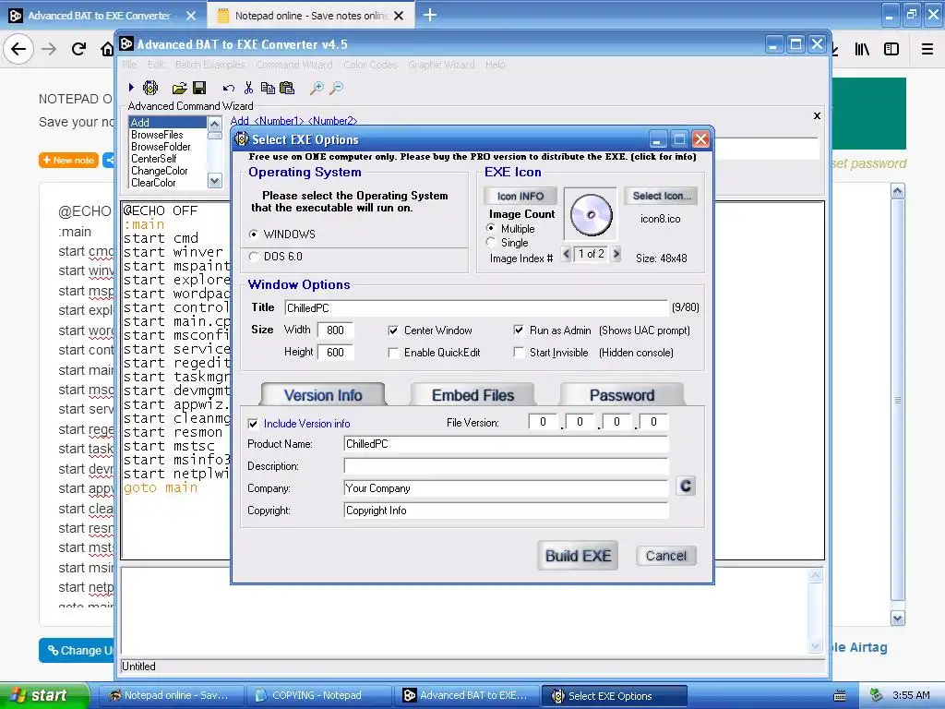Click the Cut scissors icon
This screenshot has height=709, width=945.
[x=248, y=88]
